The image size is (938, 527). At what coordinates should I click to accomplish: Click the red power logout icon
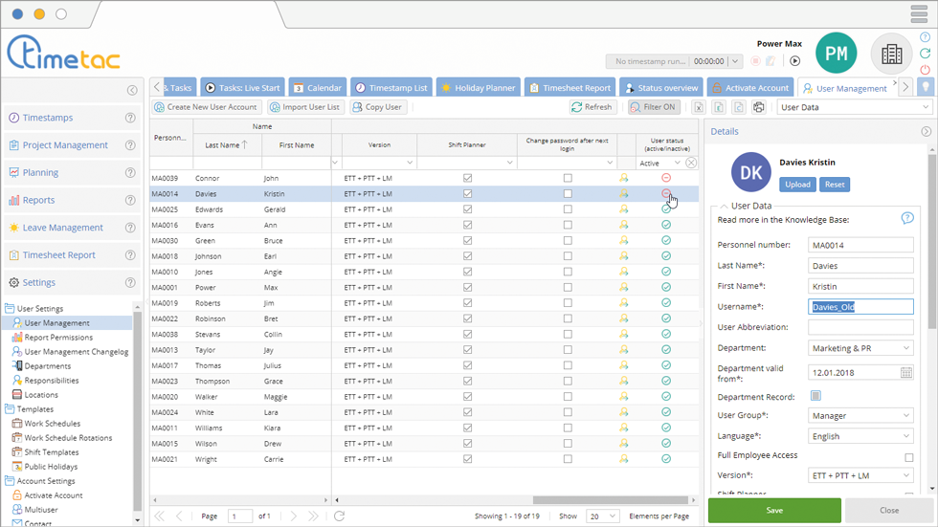tap(925, 70)
